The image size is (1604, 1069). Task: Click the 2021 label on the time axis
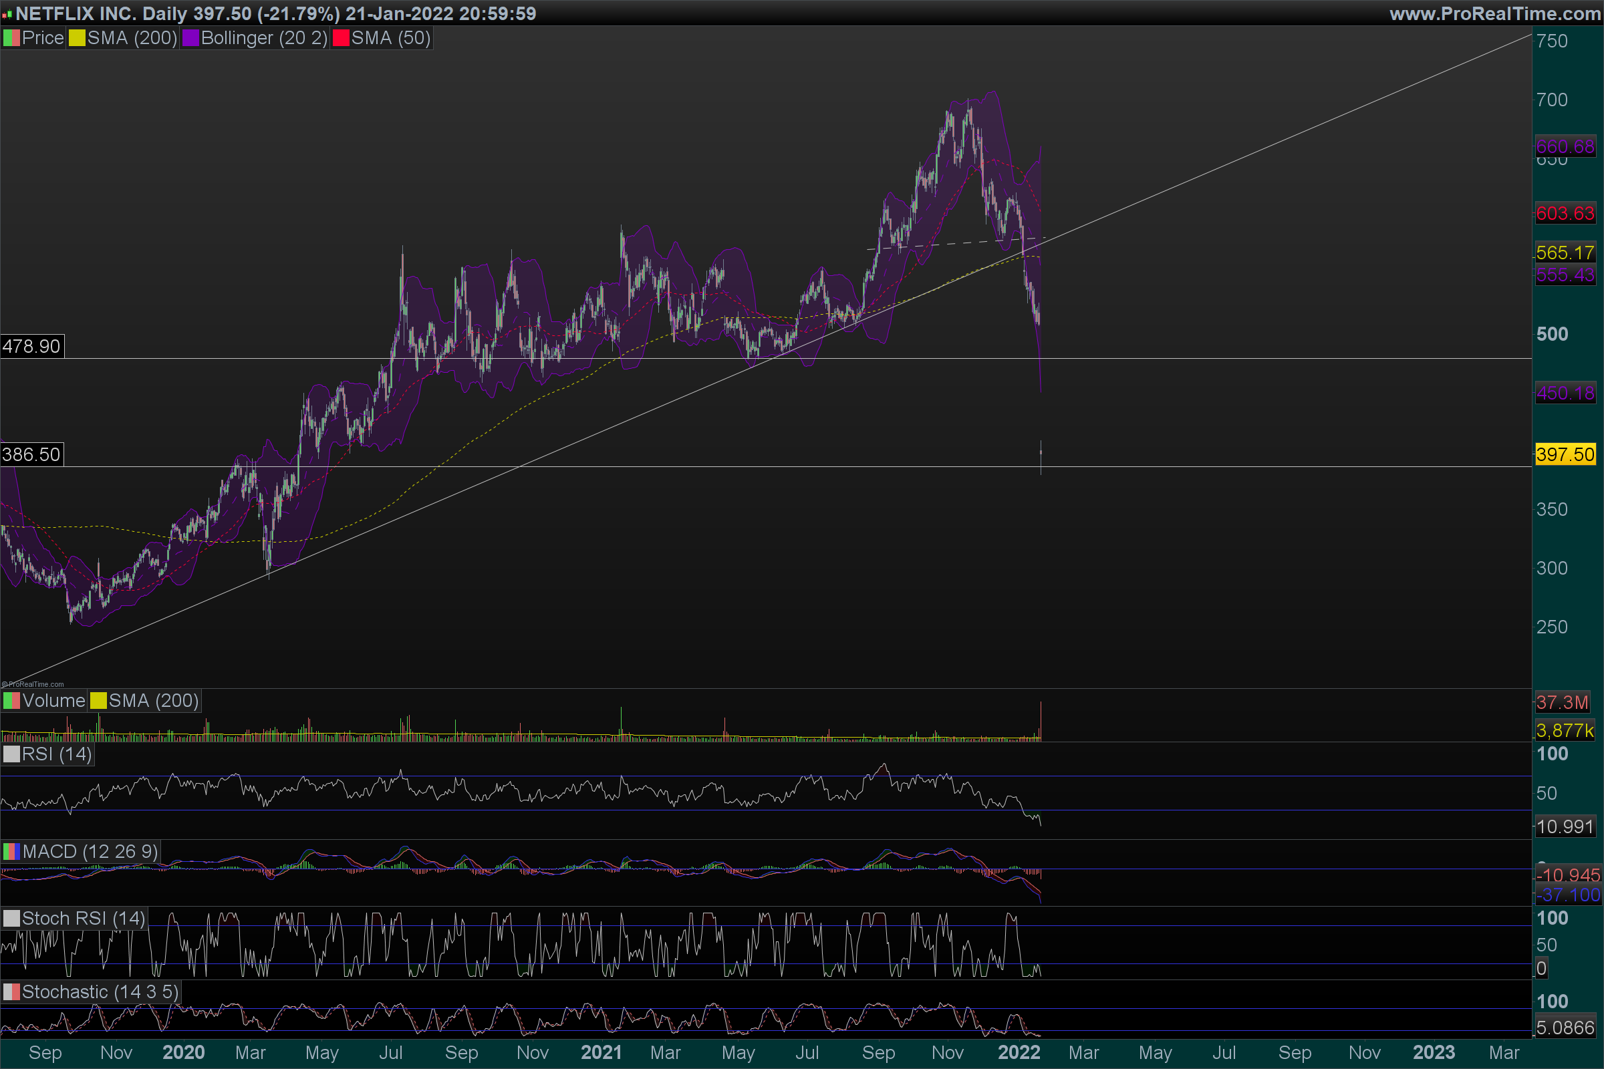tap(601, 1053)
